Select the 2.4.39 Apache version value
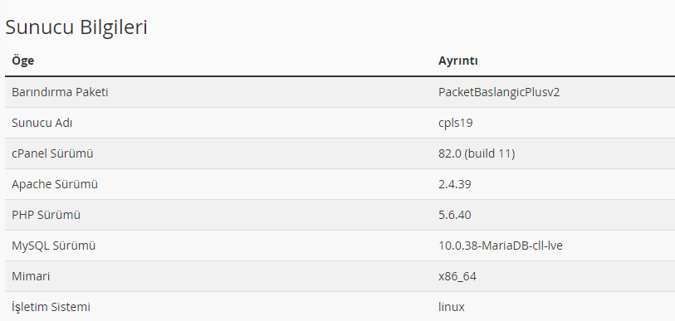This screenshot has width=675, height=321. coord(455,184)
